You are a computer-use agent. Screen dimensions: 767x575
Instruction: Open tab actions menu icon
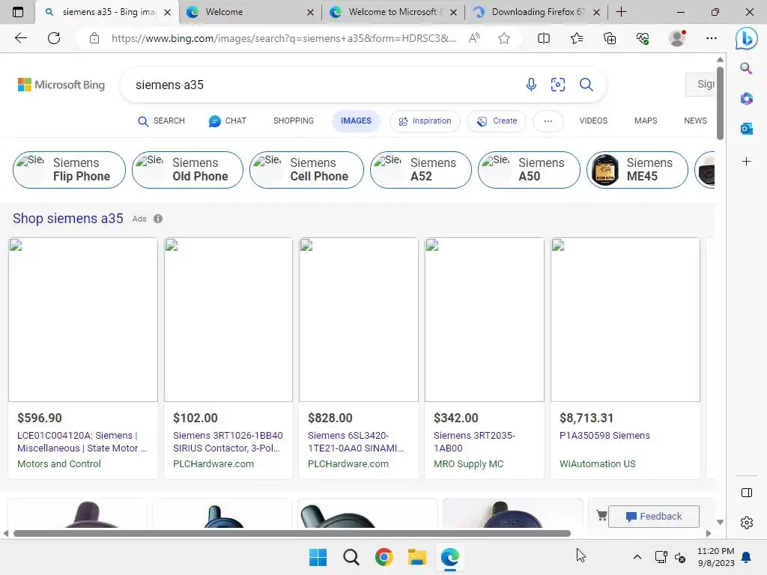(18, 12)
